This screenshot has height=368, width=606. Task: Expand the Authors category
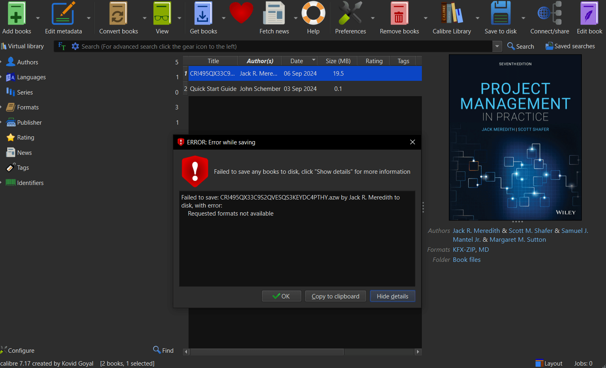pos(1,62)
